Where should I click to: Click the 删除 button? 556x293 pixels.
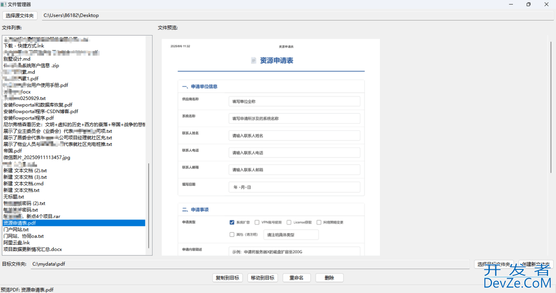point(329,278)
